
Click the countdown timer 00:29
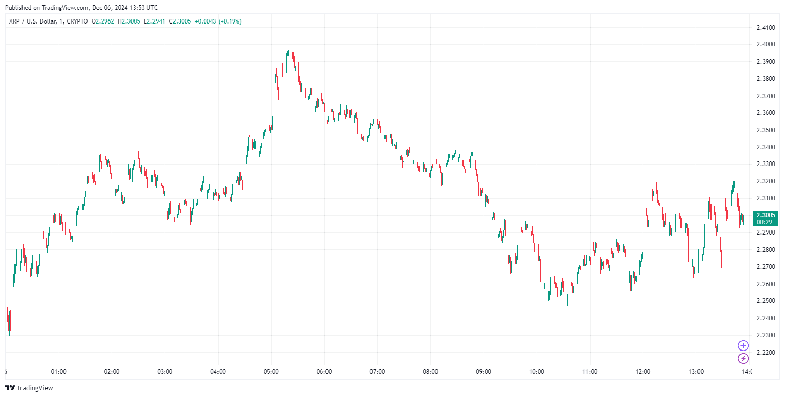764,222
